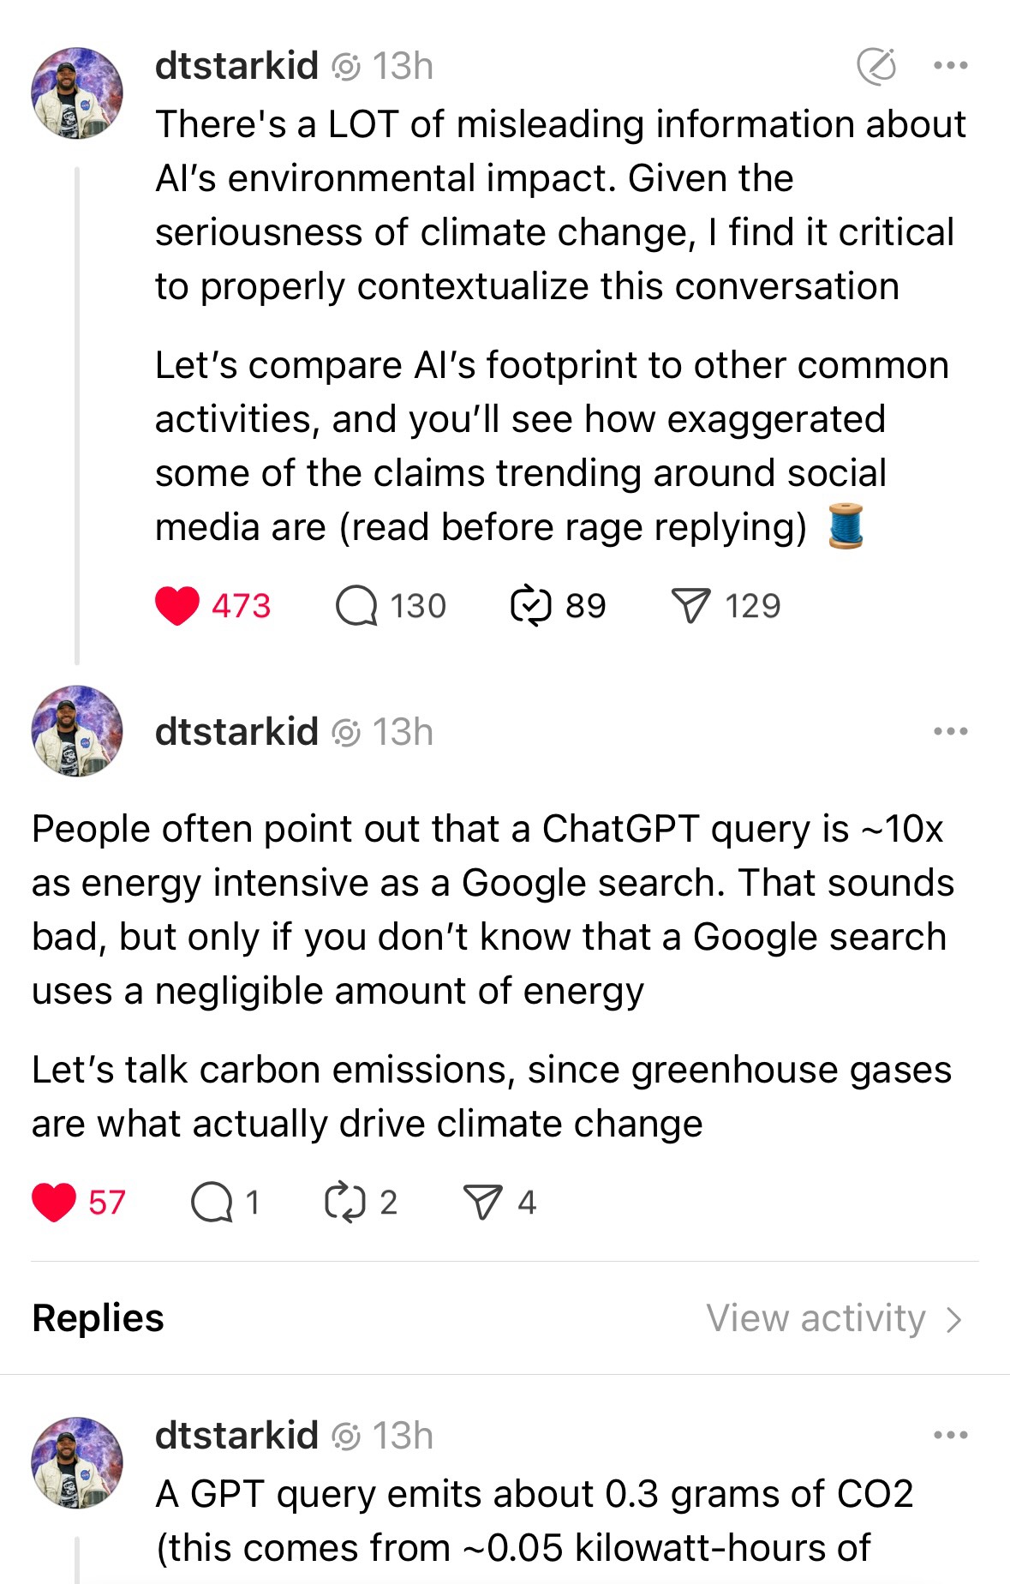The height and width of the screenshot is (1584, 1010).
Task: Tap the Replies section heading
Action: [98, 1318]
